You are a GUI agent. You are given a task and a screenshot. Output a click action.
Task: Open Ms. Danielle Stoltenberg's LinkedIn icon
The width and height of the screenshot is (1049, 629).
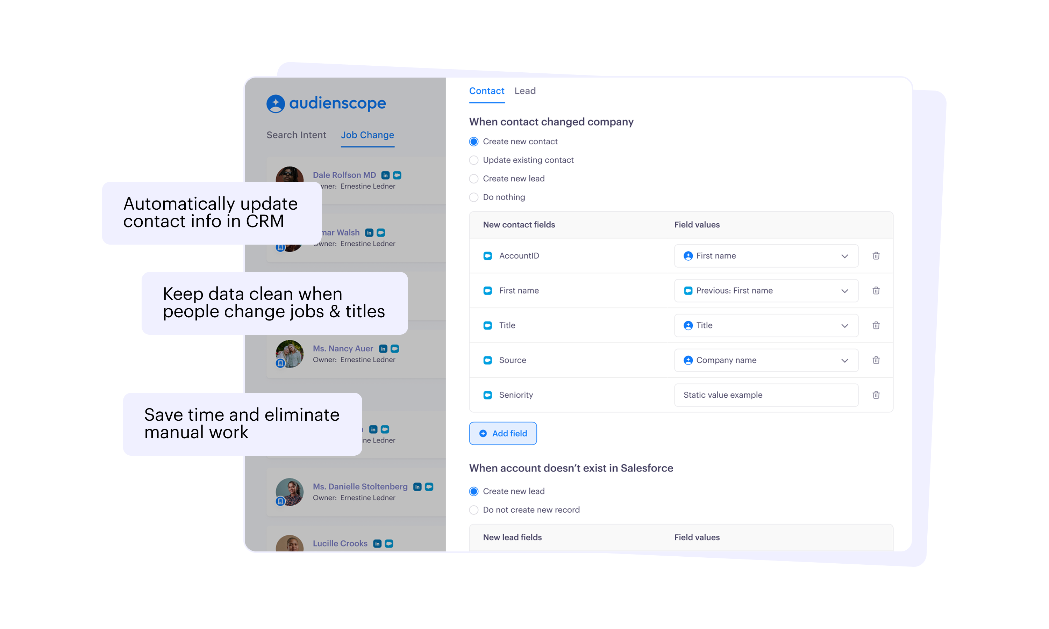click(x=417, y=486)
